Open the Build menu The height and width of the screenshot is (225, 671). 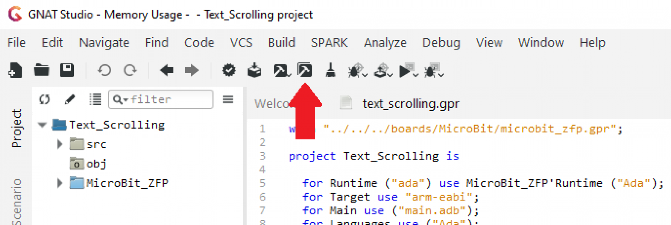[x=281, y=42]
